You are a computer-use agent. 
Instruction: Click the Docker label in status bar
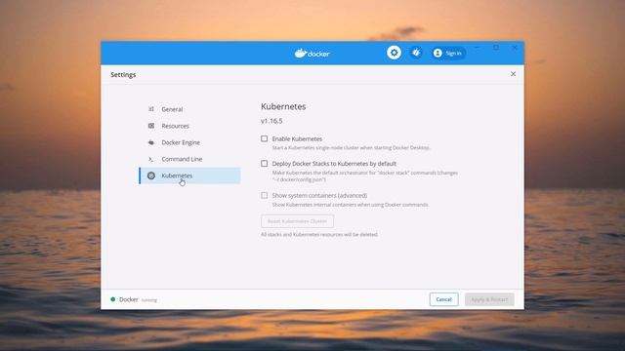128,299
